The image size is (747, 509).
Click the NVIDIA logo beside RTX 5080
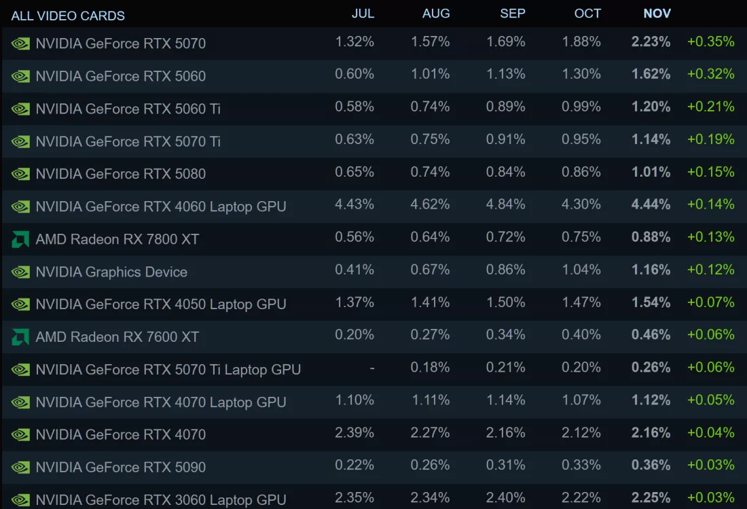20,174
